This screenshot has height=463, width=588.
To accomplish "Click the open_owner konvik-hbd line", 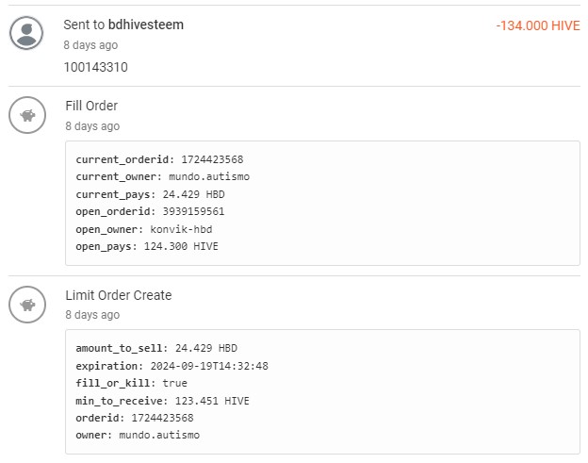I will click(144, 229).
